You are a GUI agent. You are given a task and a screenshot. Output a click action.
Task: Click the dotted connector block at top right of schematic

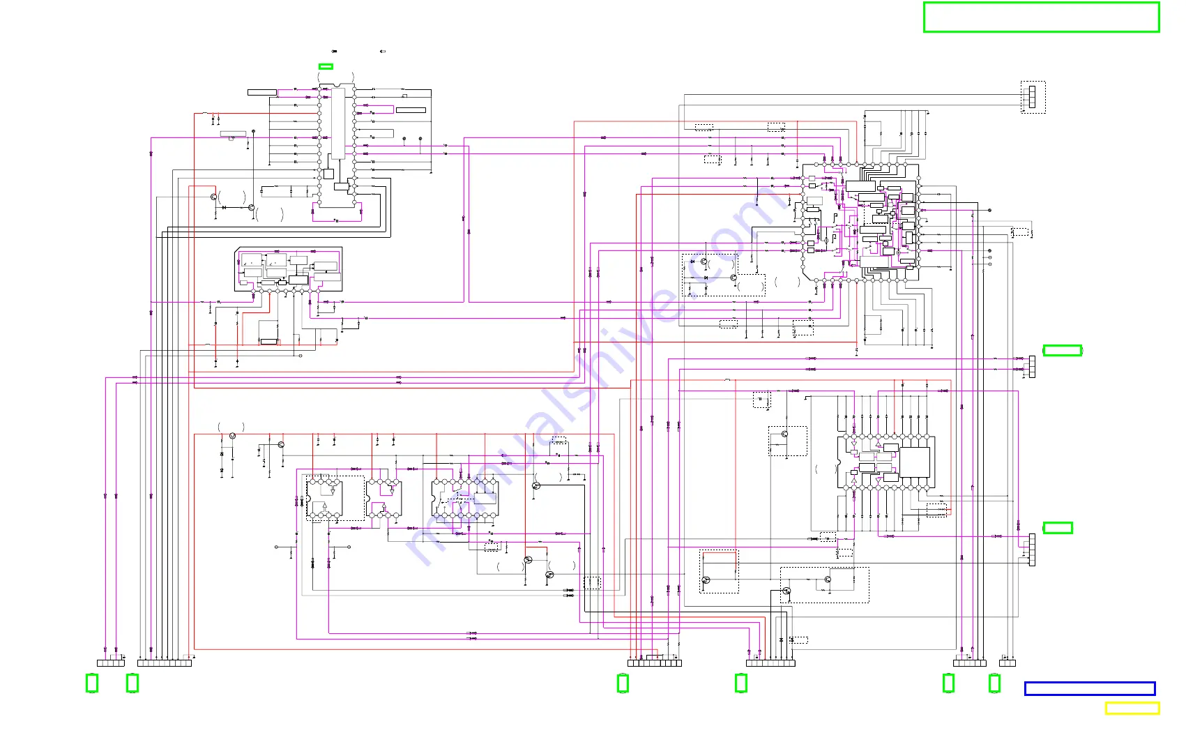1033,97
